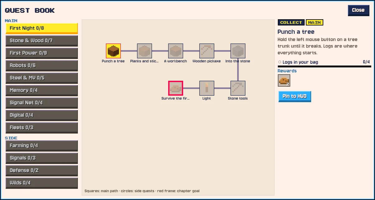The width and height of the screenshot is (375, 200).
Task: Select the Punch a tree quest node
Action: tap(113, 51)
